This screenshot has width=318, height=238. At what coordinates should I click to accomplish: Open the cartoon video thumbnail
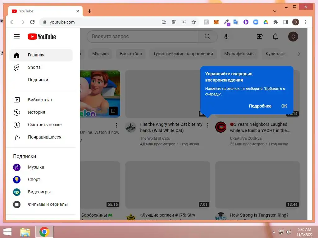[x=100, y=94]
